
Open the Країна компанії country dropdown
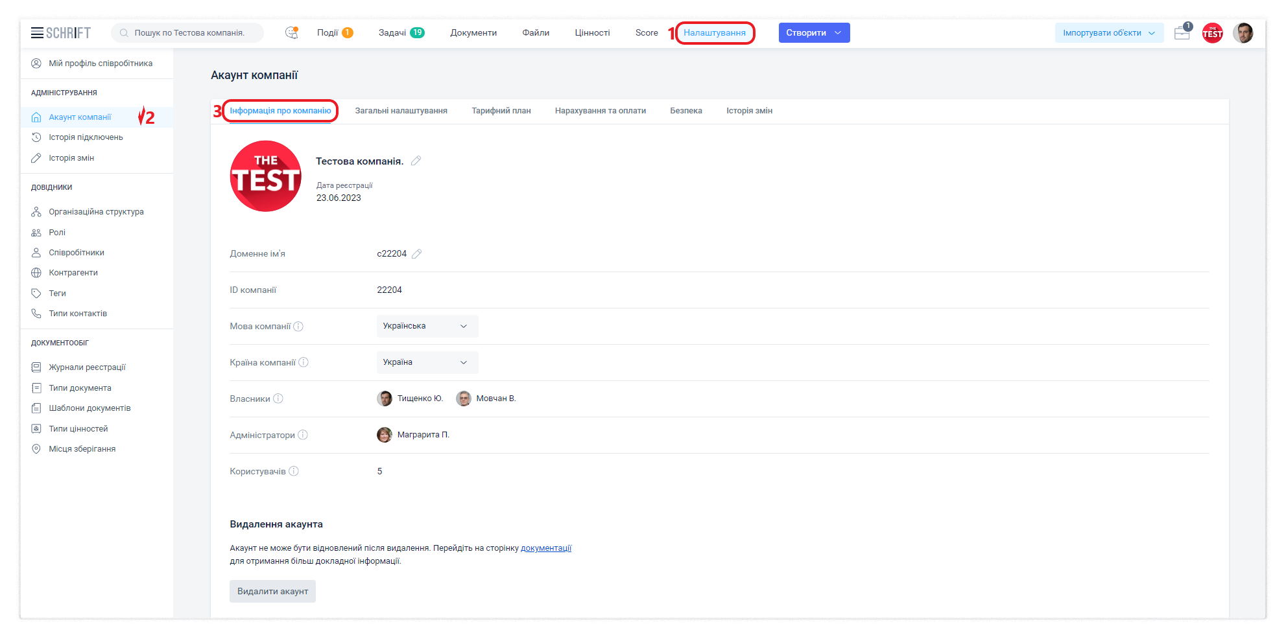point(427,362)
